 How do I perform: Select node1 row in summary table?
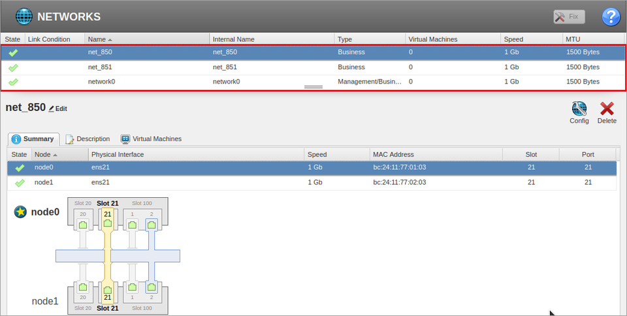click(x=312, y=183)
